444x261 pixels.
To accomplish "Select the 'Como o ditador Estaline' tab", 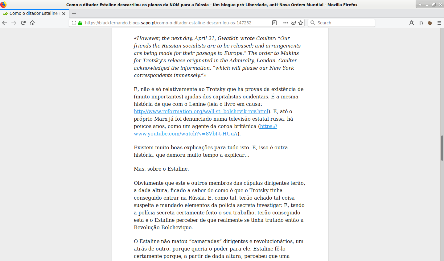I will [x=34, y=13].
